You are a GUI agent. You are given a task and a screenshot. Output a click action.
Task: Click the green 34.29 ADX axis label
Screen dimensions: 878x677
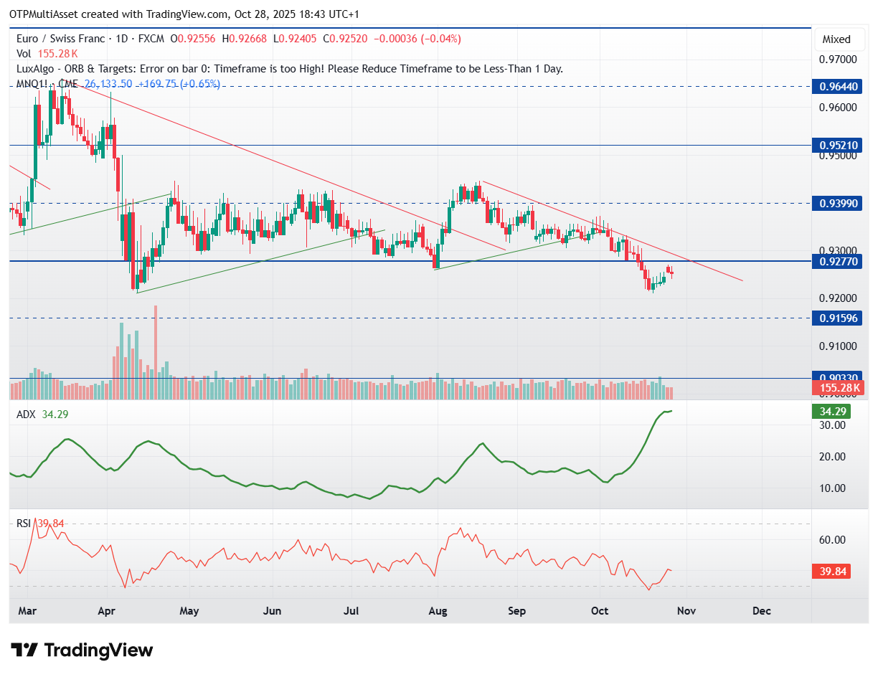pos(831,412)
